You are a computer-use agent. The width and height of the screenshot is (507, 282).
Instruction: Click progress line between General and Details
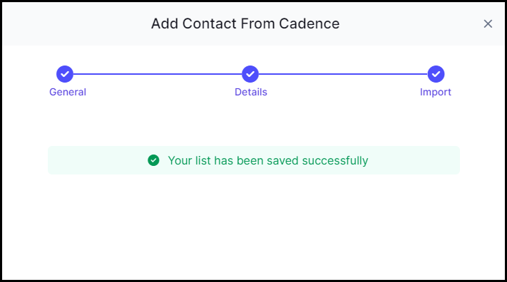[x=158, y=74]
